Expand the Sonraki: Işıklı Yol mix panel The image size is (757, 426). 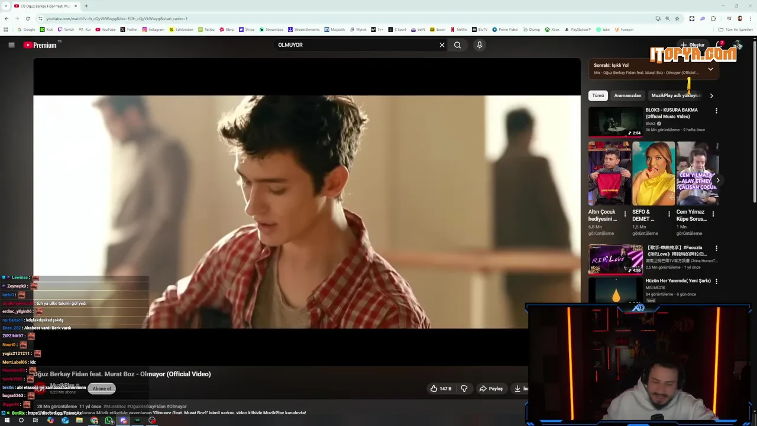point(710,69)
